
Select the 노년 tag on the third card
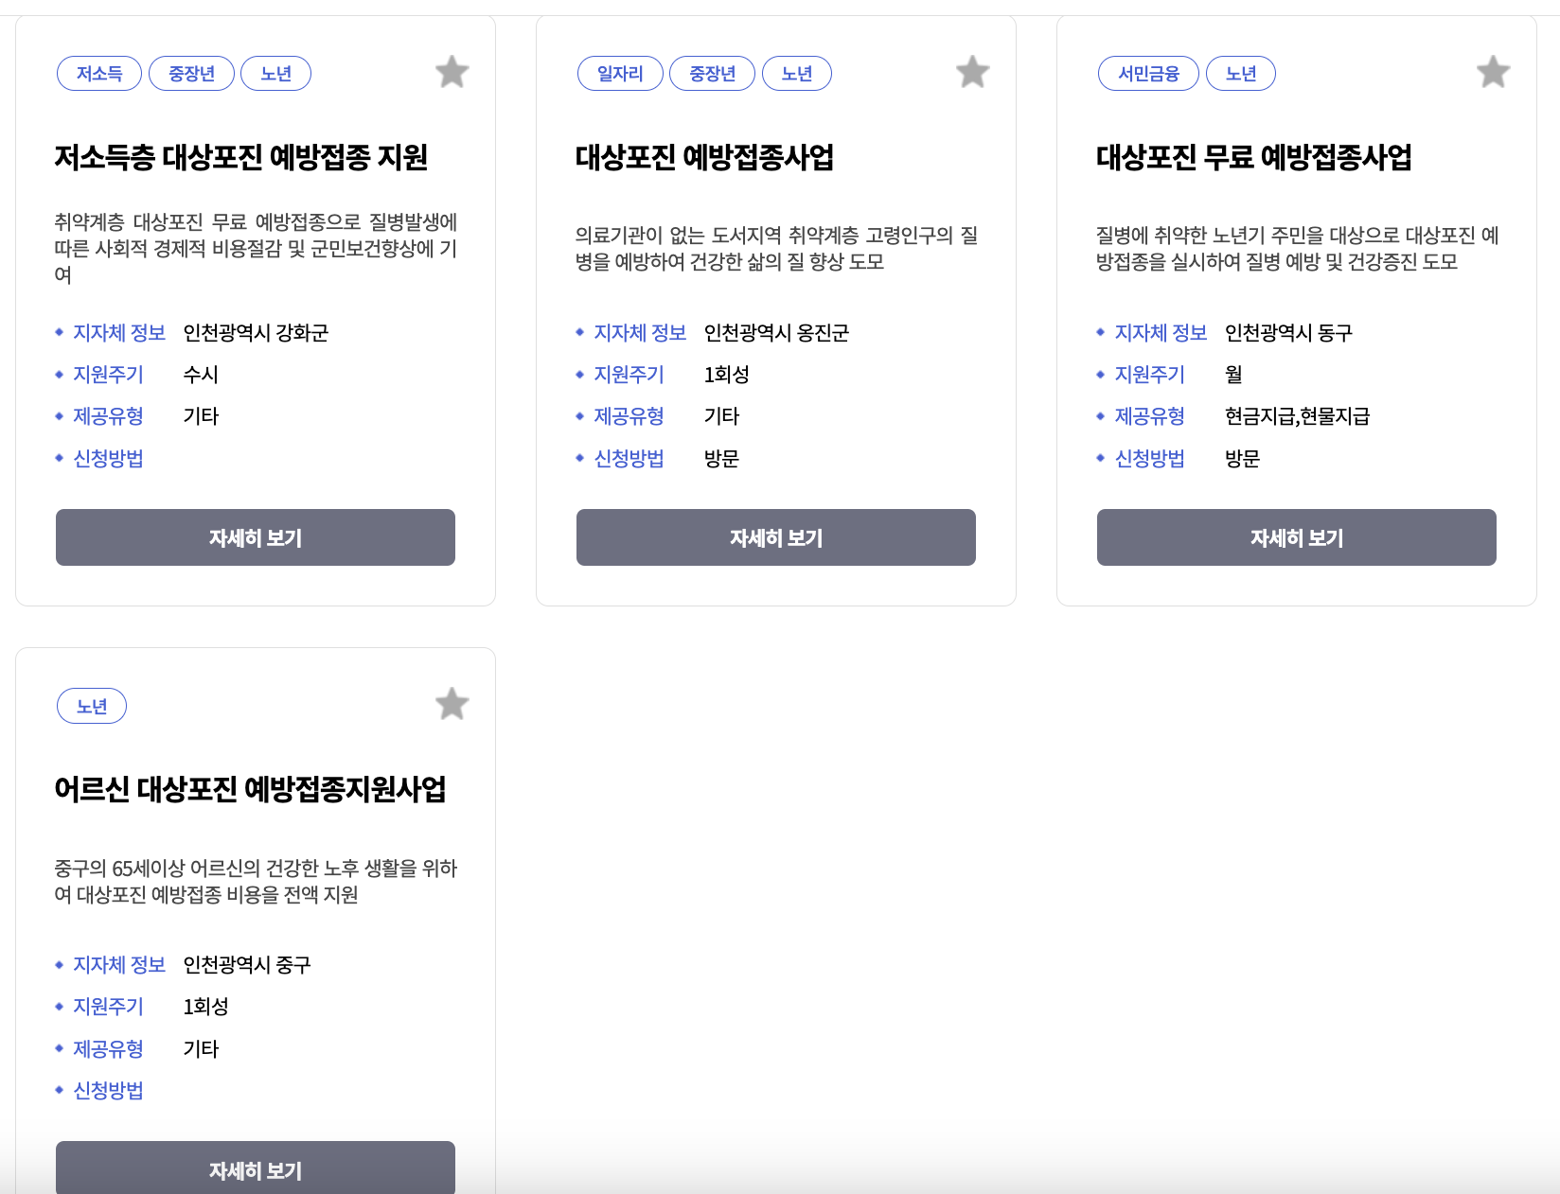1242,73
